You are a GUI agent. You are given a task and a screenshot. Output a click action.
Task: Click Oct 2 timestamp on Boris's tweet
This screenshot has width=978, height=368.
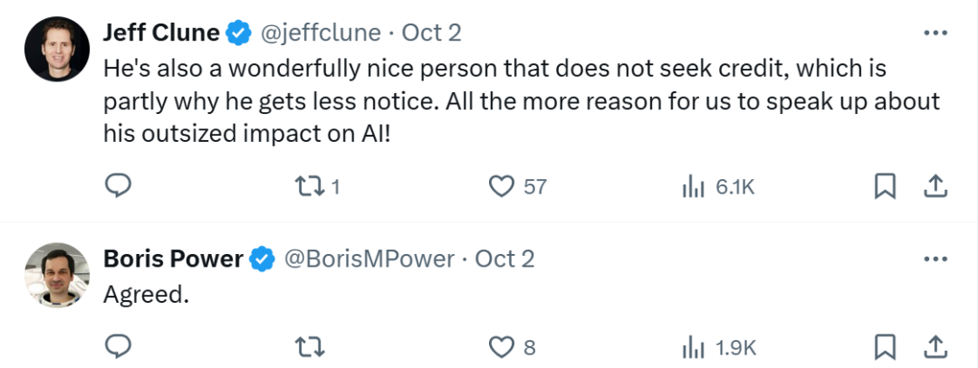pyautogui.click(x=505, y=259)
